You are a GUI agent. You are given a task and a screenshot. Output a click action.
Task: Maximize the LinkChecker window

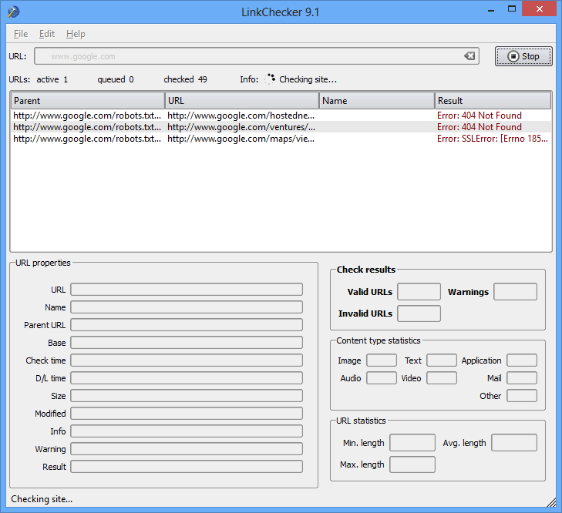pyautogui.click(x=512, y=9)
